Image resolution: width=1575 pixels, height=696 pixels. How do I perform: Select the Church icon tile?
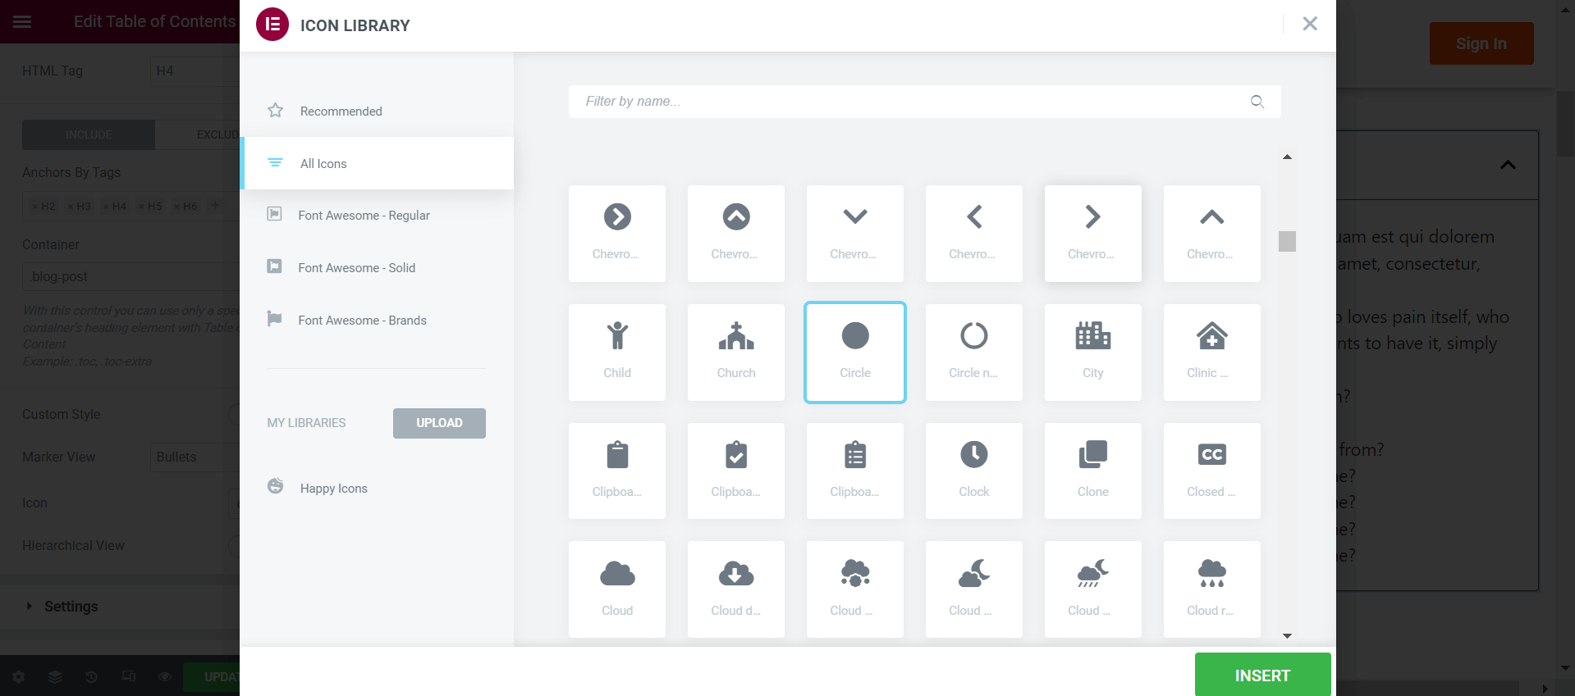click(x=735, y=353)
